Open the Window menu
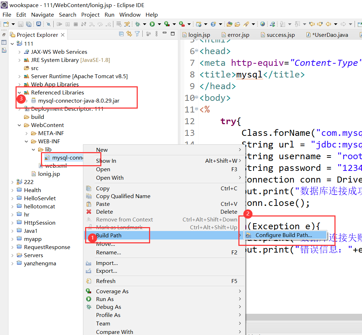Viewport: 362px width, 335px height. (130, 15)
